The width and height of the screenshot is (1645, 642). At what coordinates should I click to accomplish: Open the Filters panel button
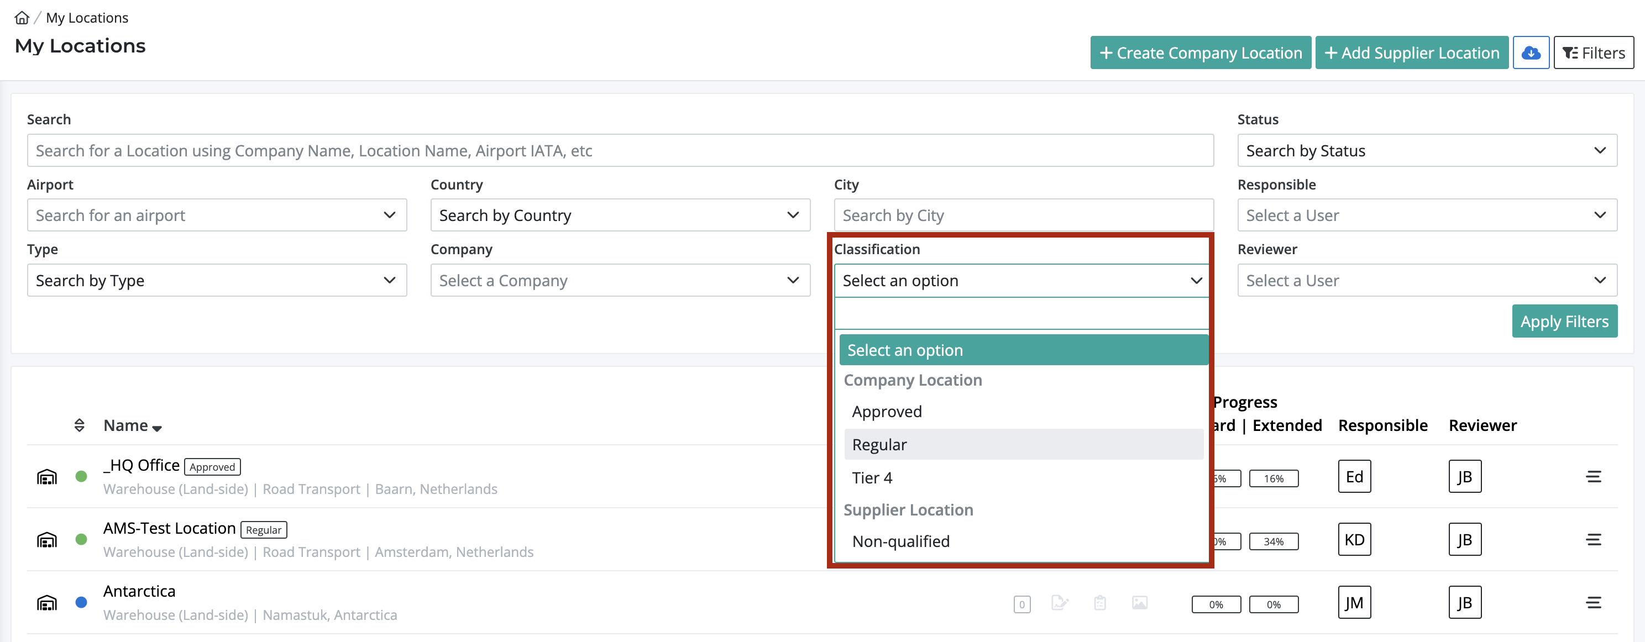1593,53
